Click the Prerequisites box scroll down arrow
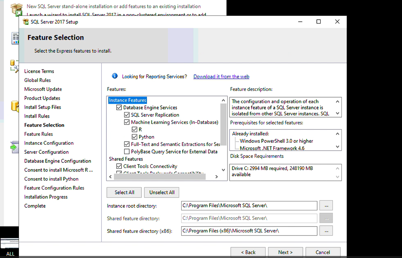 pyautogui.click(x=338, y=147)
